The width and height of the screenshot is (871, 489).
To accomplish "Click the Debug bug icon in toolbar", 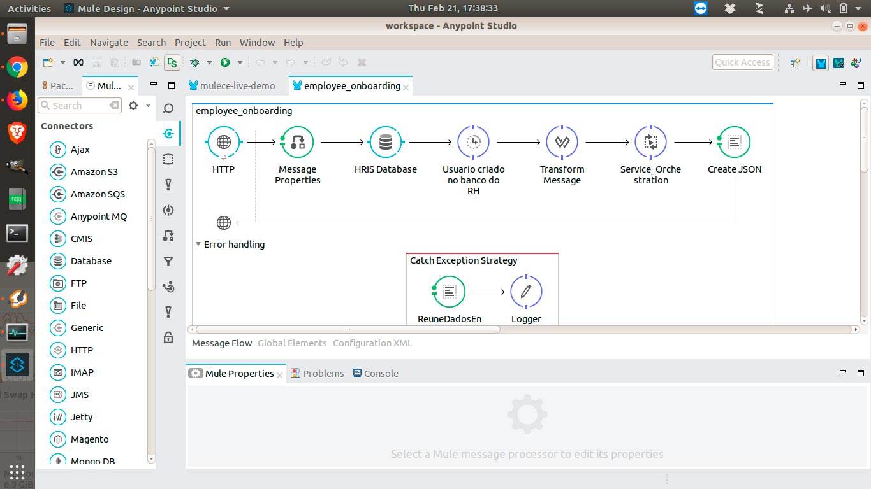I will coord(194,62).
